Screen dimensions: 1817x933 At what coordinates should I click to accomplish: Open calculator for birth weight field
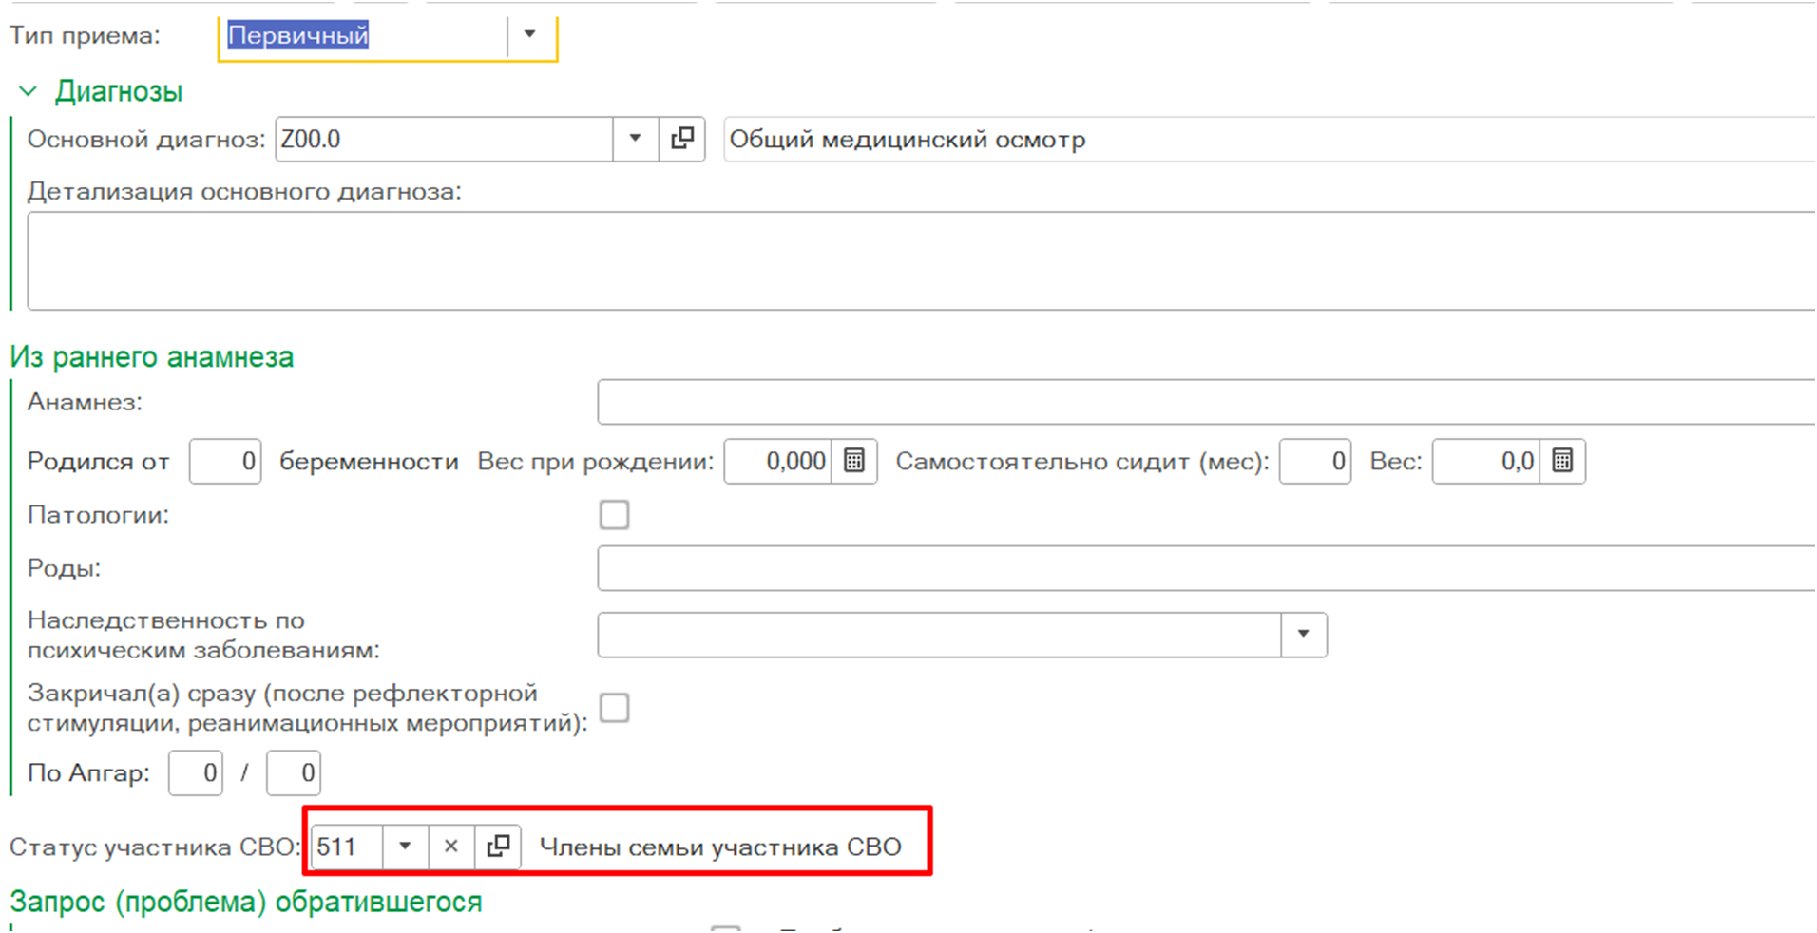pos(853,462)
